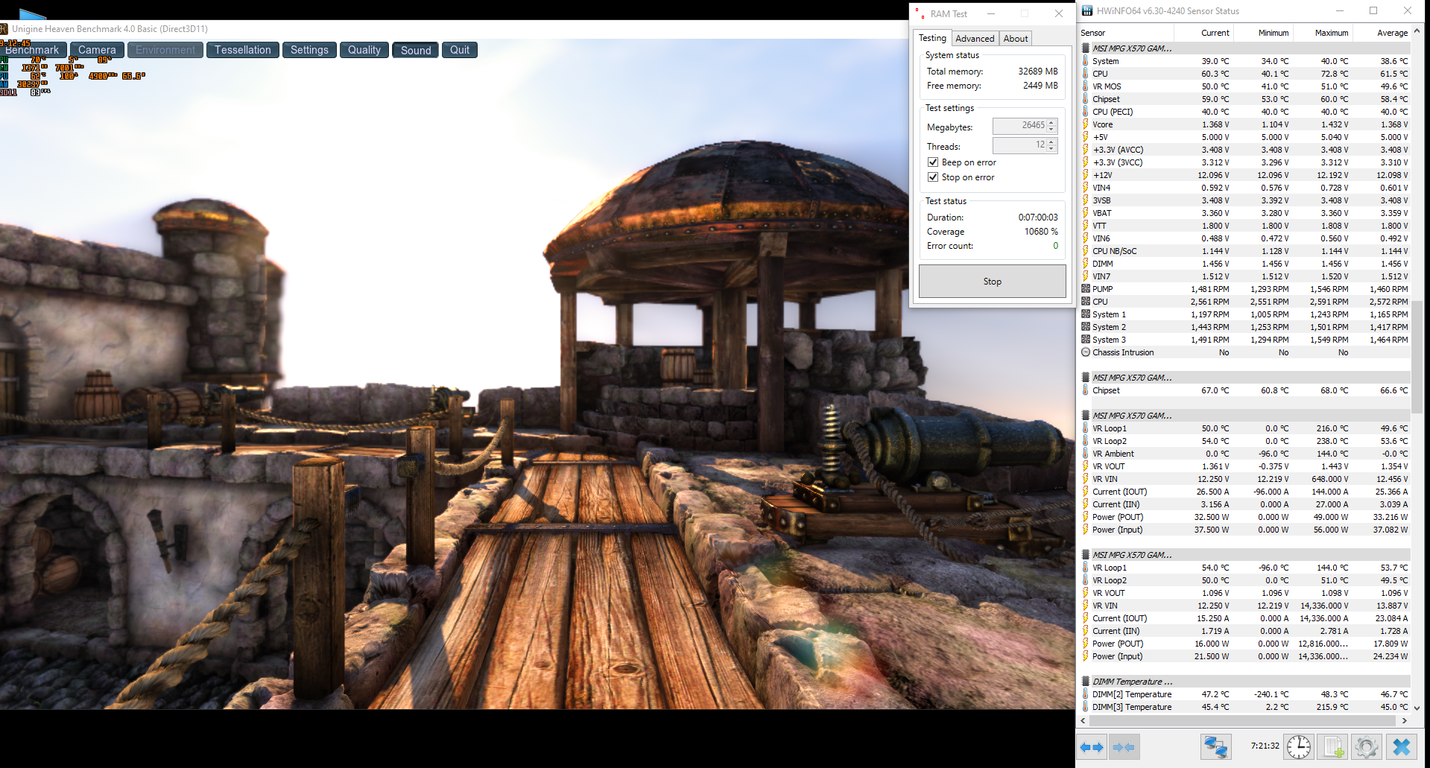Image resolution: width=1430 pixels, height=768 pixels.
Task: Click the collapse-columns inward arrows icon
Action: point(1123,746)
